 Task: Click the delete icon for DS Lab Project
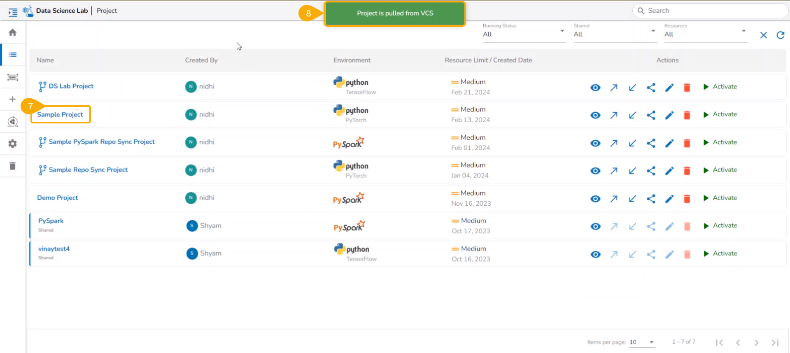pos(687,88)
